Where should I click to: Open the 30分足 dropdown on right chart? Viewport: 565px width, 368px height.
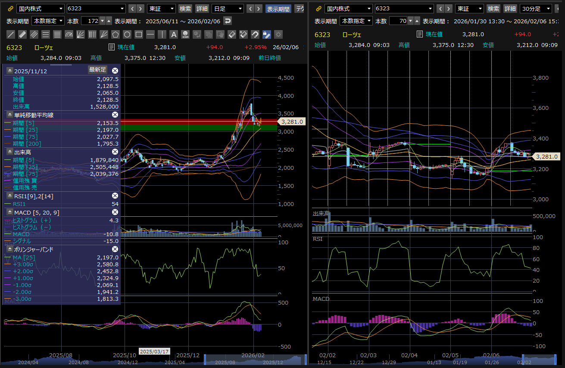[x=536, y=9]
